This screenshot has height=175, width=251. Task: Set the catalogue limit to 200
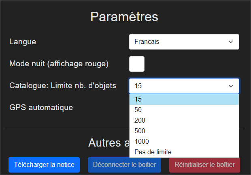tap(184, 121)
